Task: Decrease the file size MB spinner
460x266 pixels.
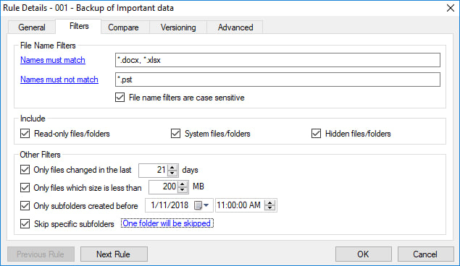Action: 183,189
